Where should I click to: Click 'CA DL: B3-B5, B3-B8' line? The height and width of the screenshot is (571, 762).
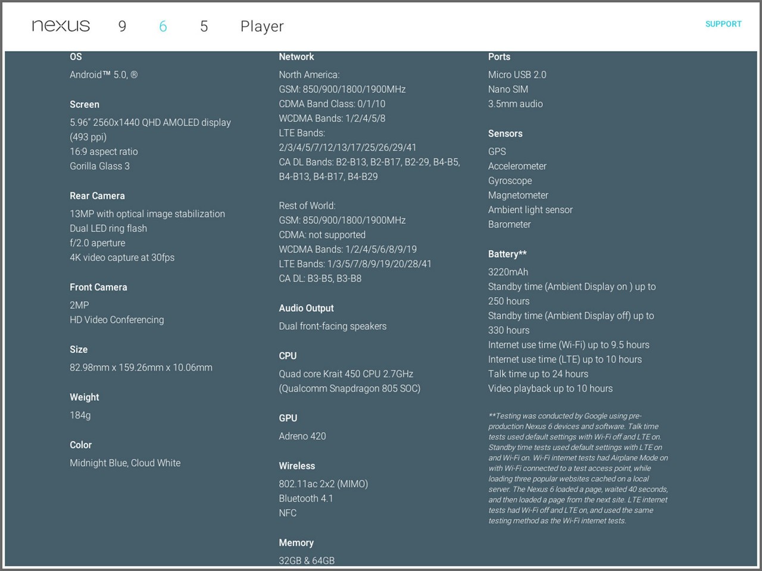[x=320, y=278]
